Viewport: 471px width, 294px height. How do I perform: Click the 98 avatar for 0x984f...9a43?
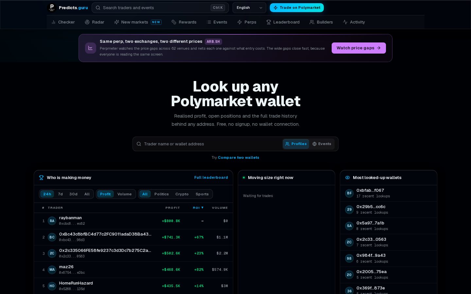[x=349, y=258]
